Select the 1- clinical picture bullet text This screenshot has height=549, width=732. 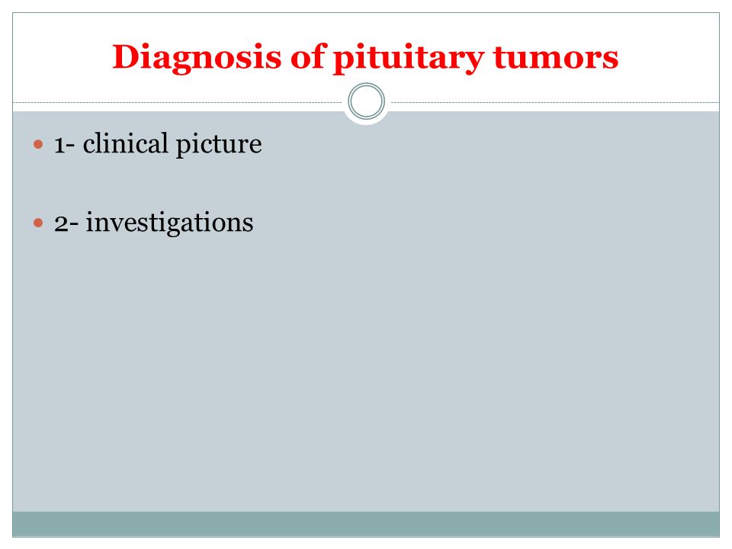coord(158,144)
